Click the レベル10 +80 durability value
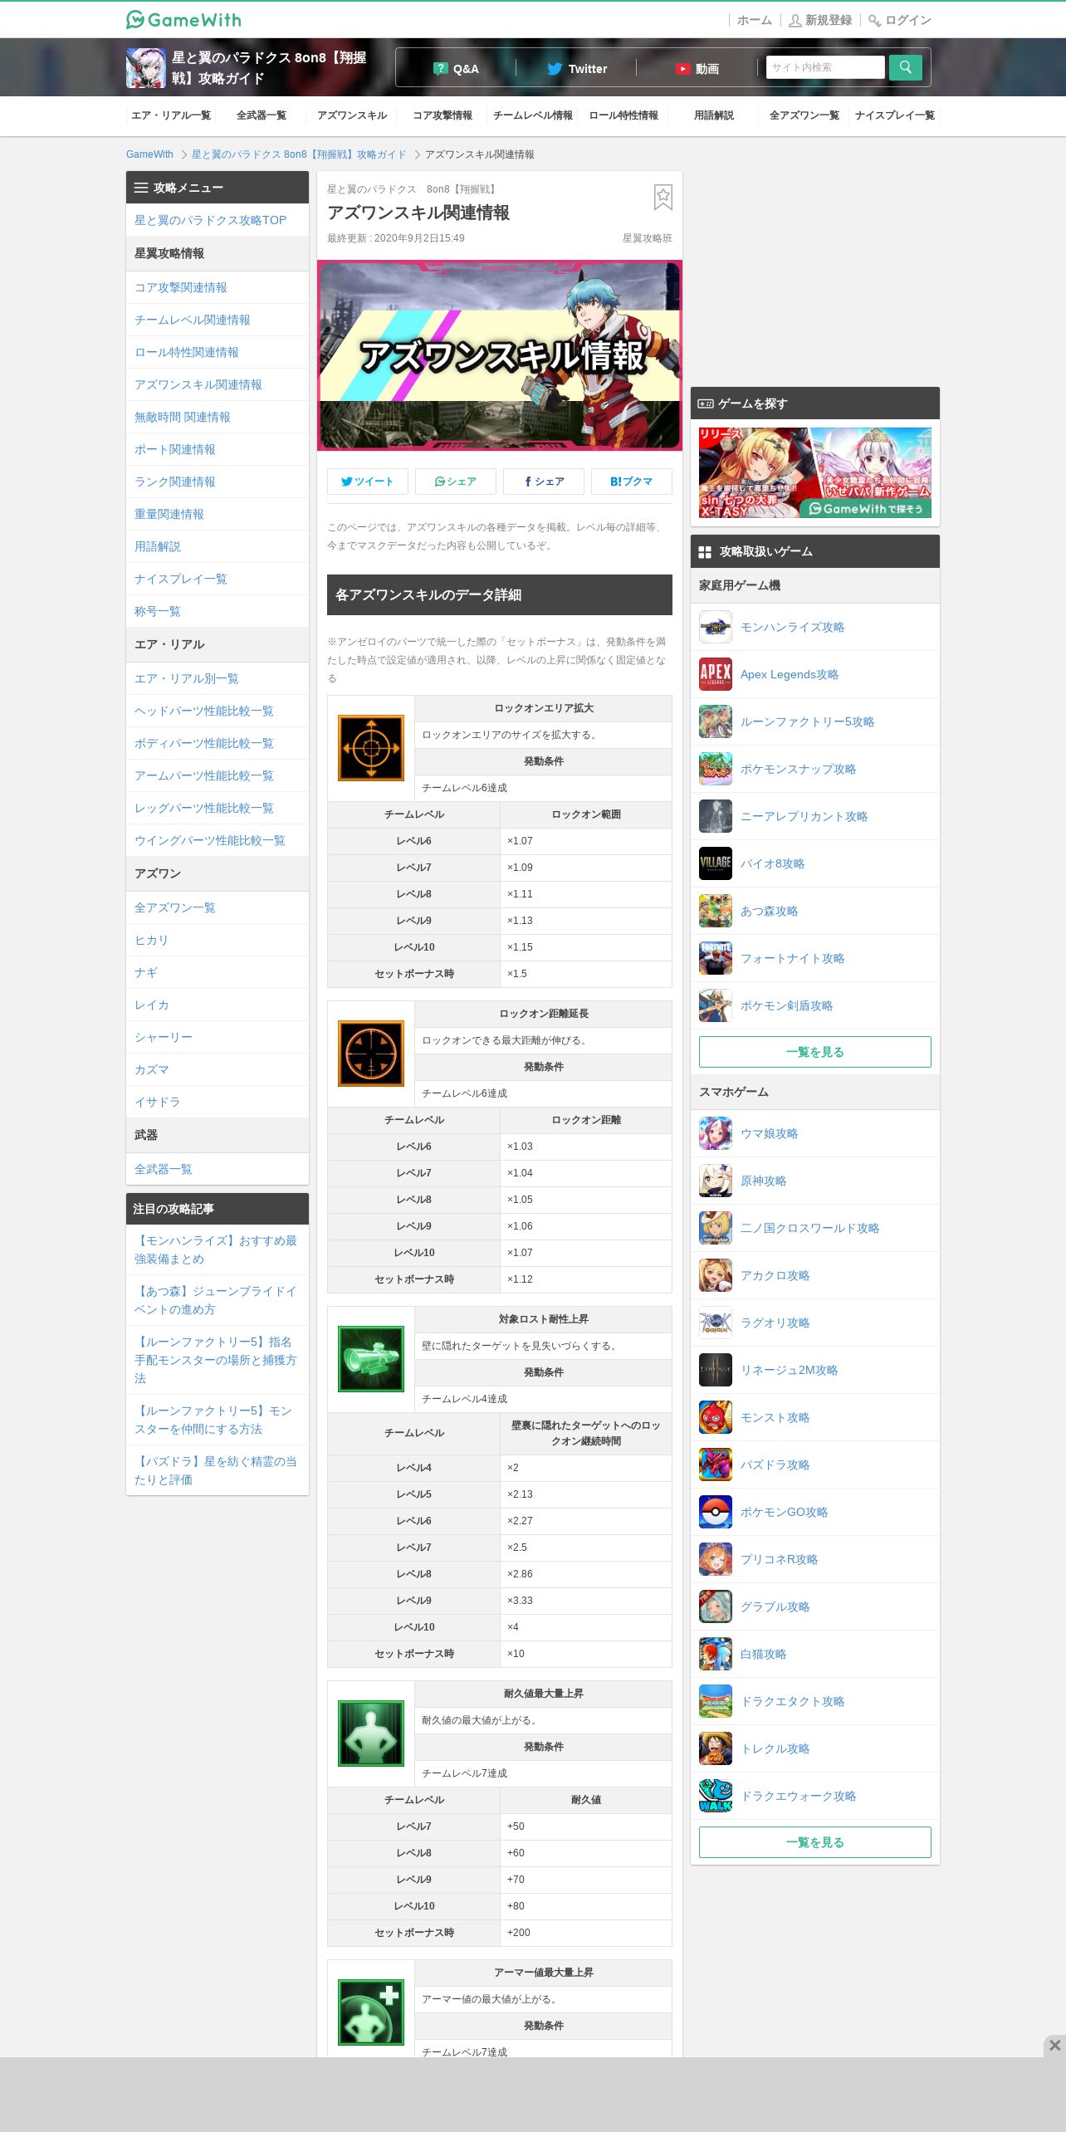Image resolution: width=1066 pixels, height=2132 pixels. tap(586, 1906)
